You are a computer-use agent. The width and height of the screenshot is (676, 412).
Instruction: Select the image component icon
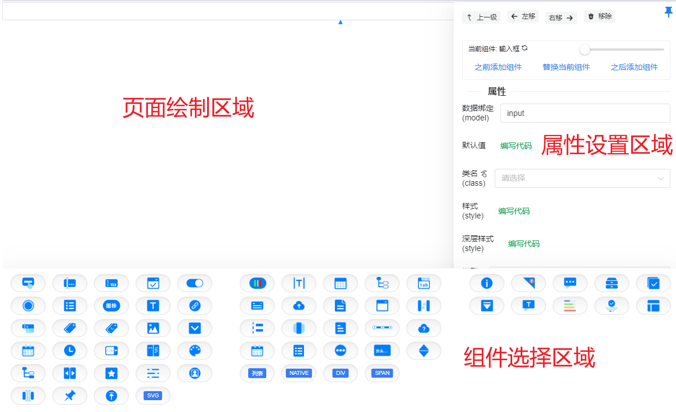tap(153, 328)
